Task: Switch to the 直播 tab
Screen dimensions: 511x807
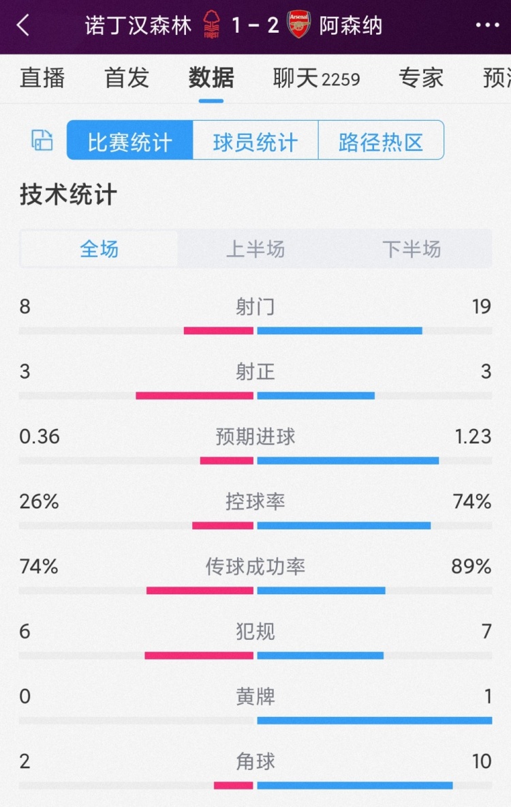Action: (x=42, y=78)
